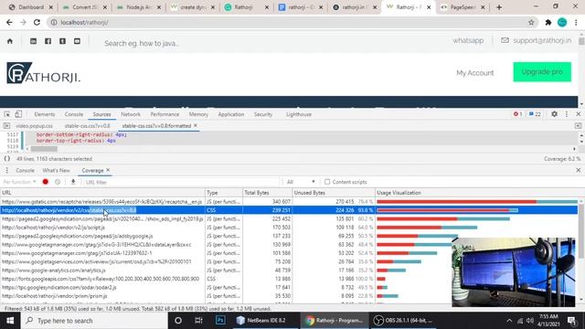Click the error count badge in DevTools

pos(517,114)
